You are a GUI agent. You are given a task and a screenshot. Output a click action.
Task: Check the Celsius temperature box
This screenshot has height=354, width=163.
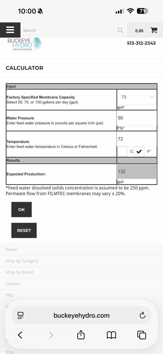[122, 152]
